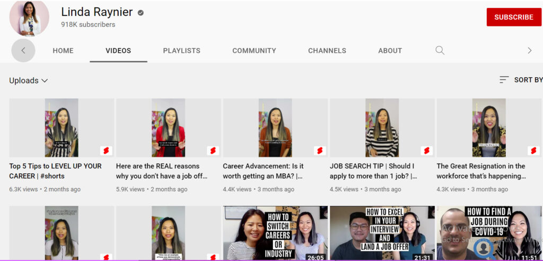Play the 'How to Switch Careers or Industry' thumbnail
This screenshot has height=261, width=543.
click(275, 233)
